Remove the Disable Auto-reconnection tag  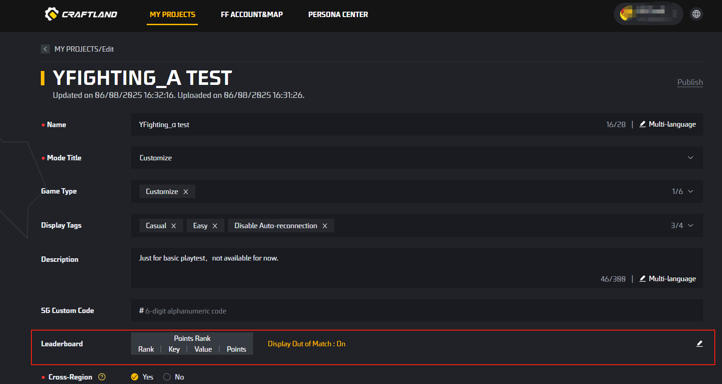[x=325, y=226]
